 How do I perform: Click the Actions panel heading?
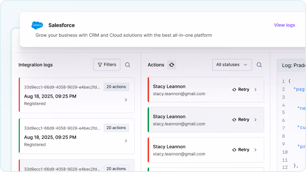pyautogui.click(x=156, y=65)
